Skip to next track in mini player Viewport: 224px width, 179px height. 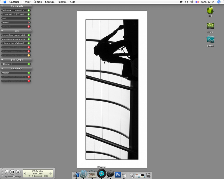tap(18, 172)
